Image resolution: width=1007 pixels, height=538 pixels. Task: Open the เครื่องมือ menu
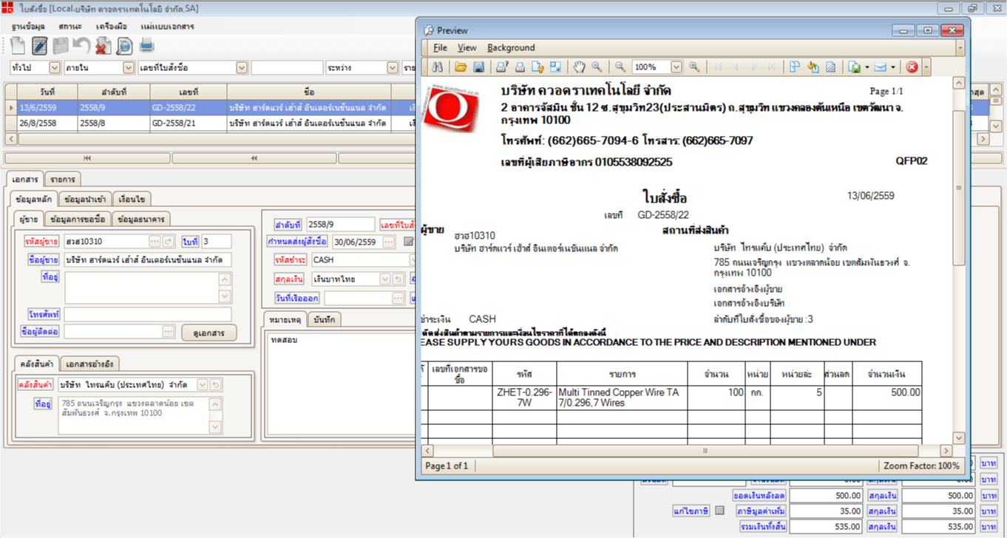coord(112,26)
